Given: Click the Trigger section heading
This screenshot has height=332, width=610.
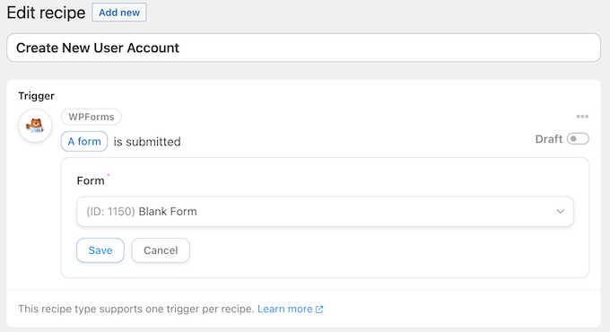Looking at the screenshot, I should (x=36, y=96).
